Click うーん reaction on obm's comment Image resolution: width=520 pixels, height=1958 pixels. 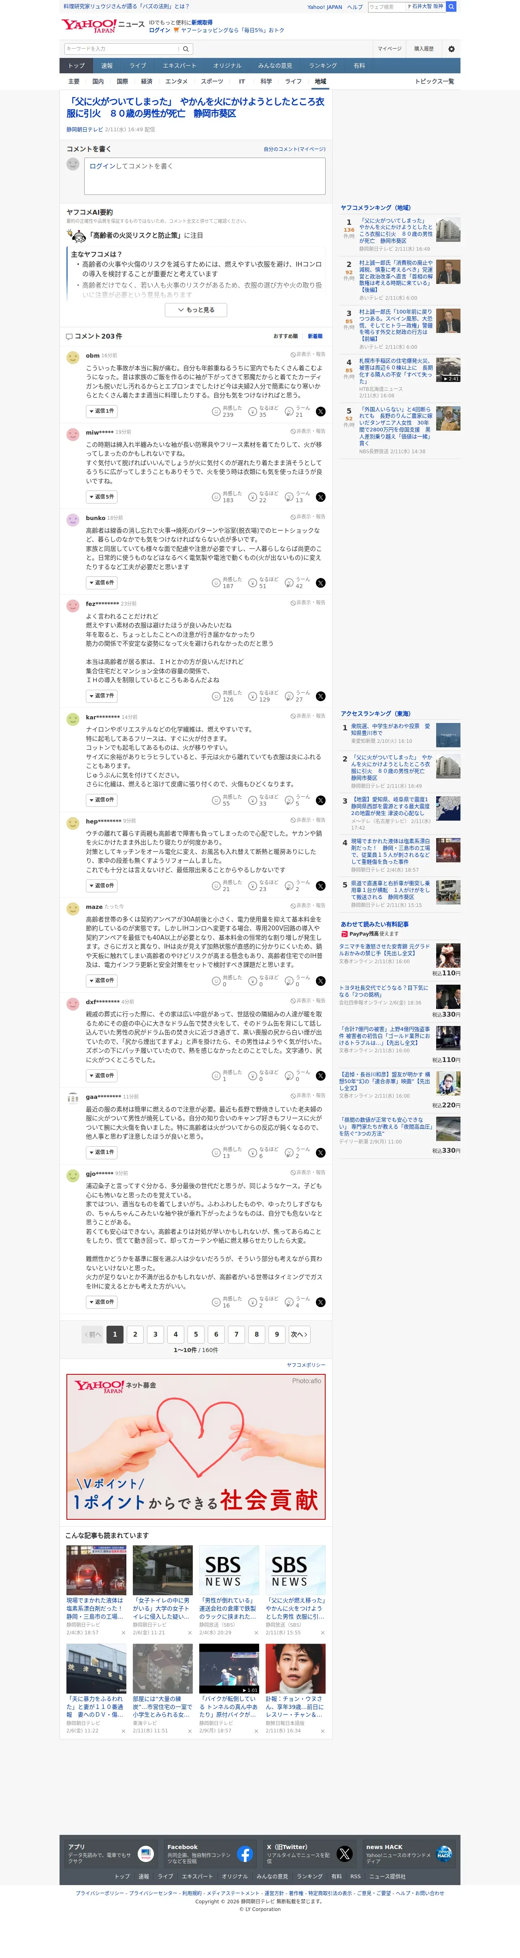pos(298,411)
